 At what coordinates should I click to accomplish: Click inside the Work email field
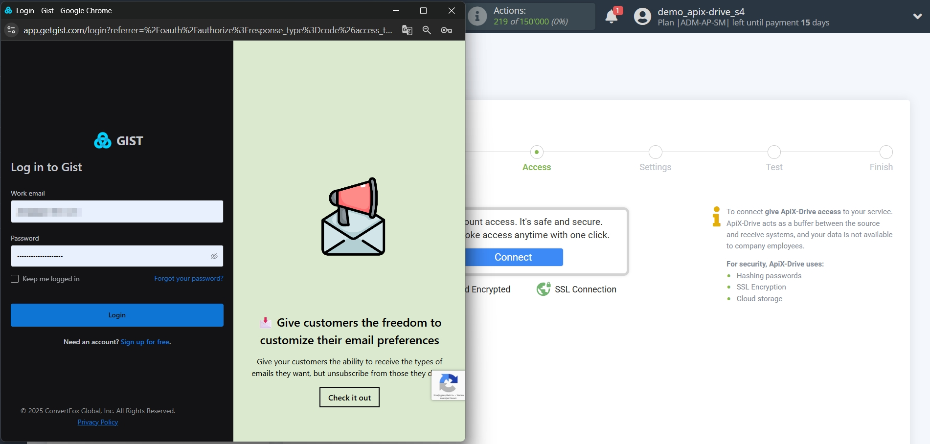coord(116,211)
